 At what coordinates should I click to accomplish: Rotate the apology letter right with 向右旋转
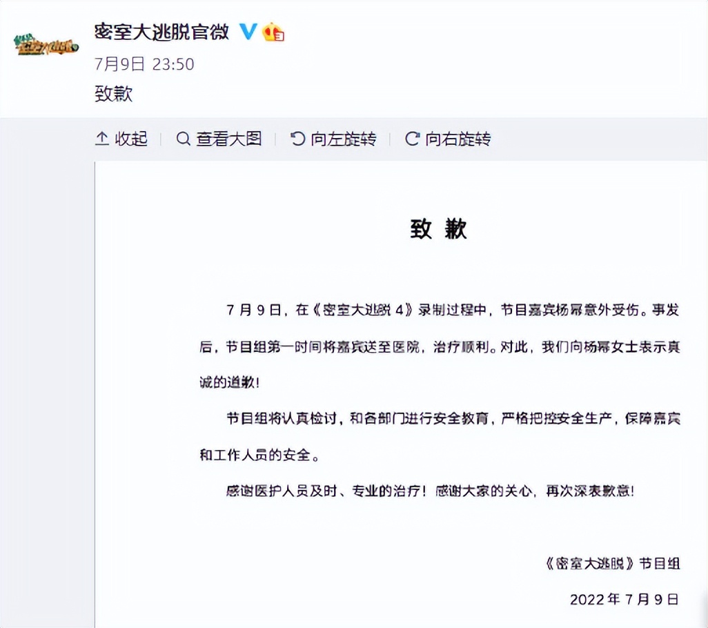(458, 139)
